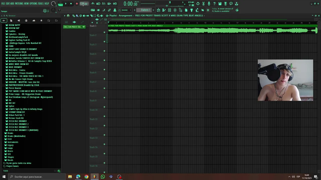Open the Windows Start menu

4,177
